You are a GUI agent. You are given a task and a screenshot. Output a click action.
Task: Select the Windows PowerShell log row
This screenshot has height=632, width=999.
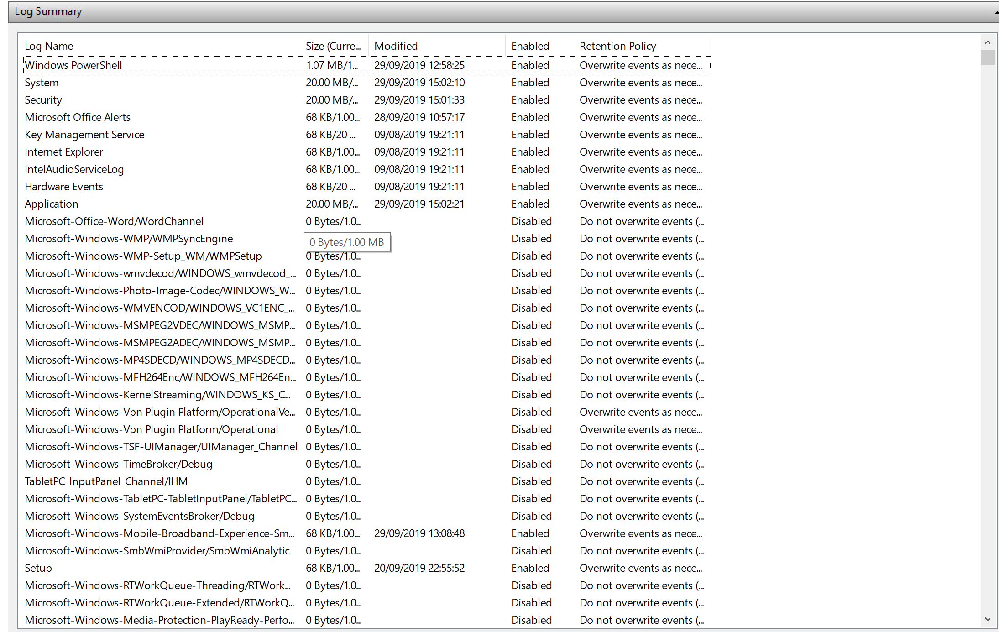click(73, 65)
